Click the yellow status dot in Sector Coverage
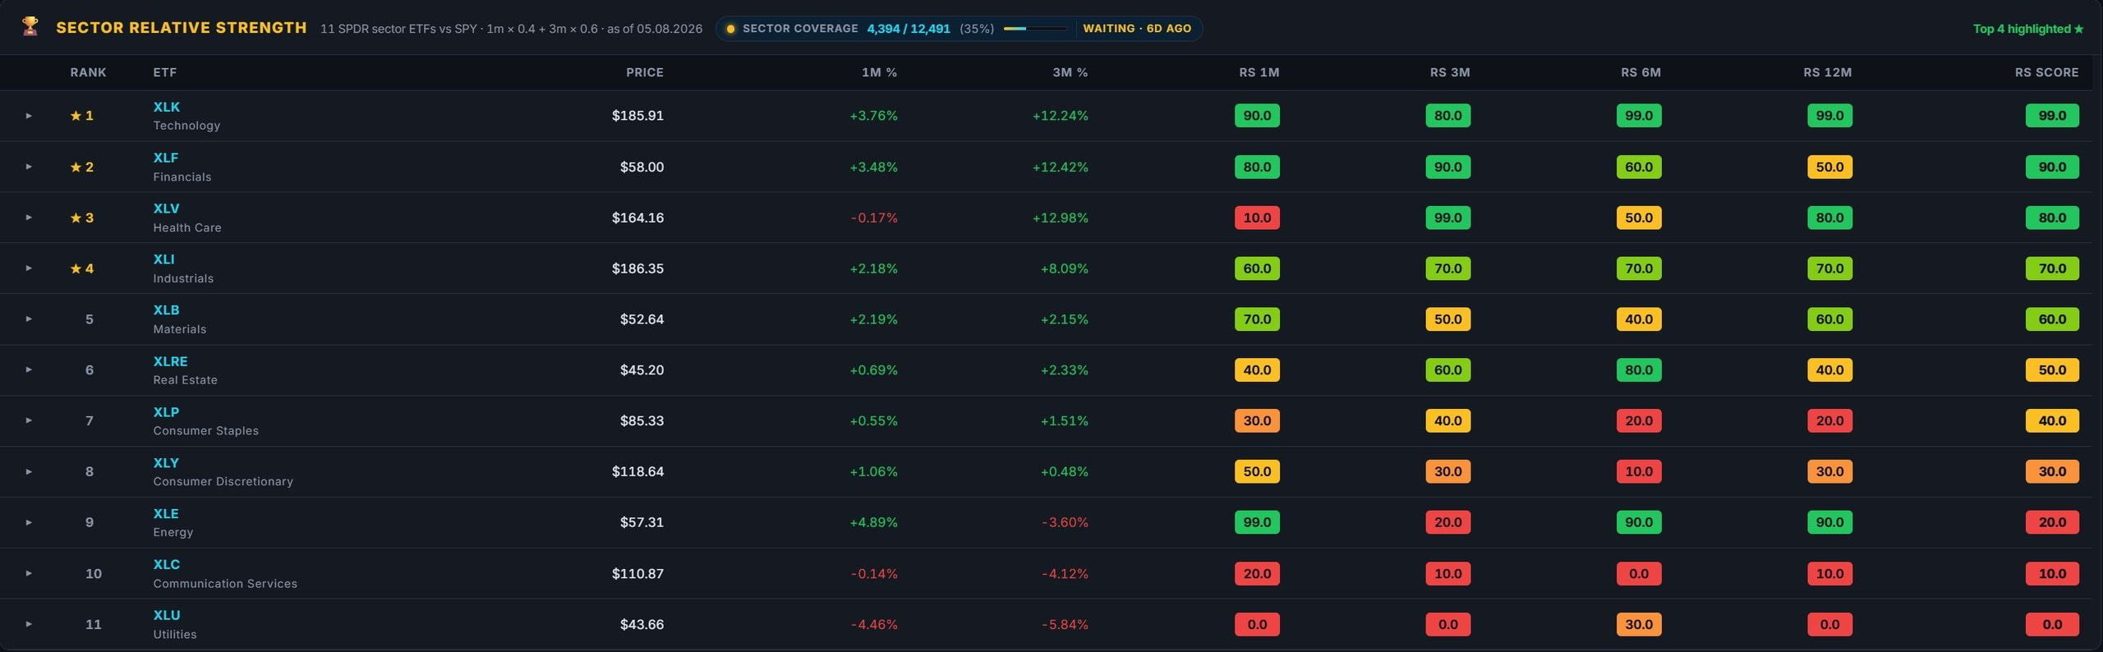 pyautogui.click(x=730, y=29)
